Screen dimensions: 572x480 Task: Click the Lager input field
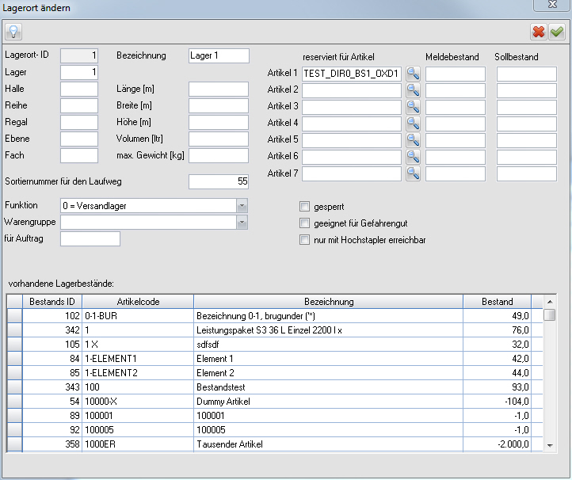click(x=79, y=72)
